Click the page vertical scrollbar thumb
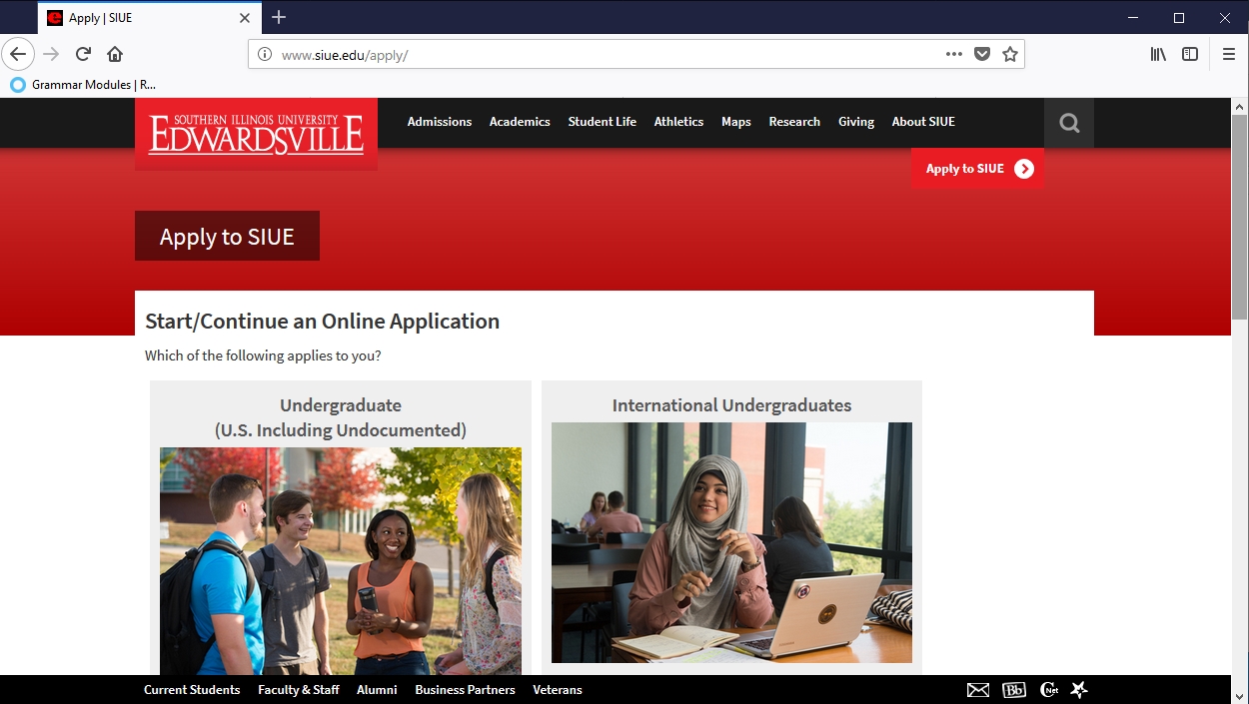This screenshot has height=704, width=1249. click(x=1239, y=217)
